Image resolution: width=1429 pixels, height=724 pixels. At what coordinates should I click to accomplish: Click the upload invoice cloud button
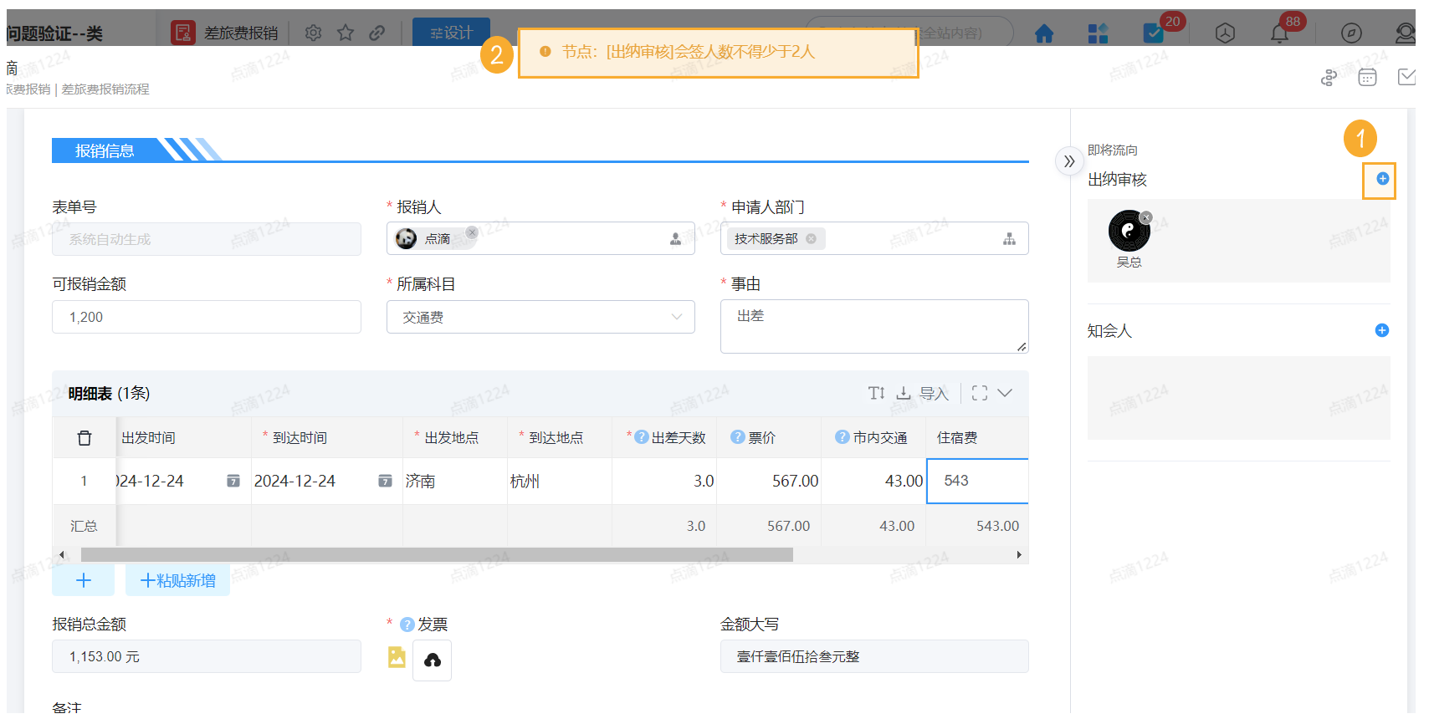[x=432, y=660]
